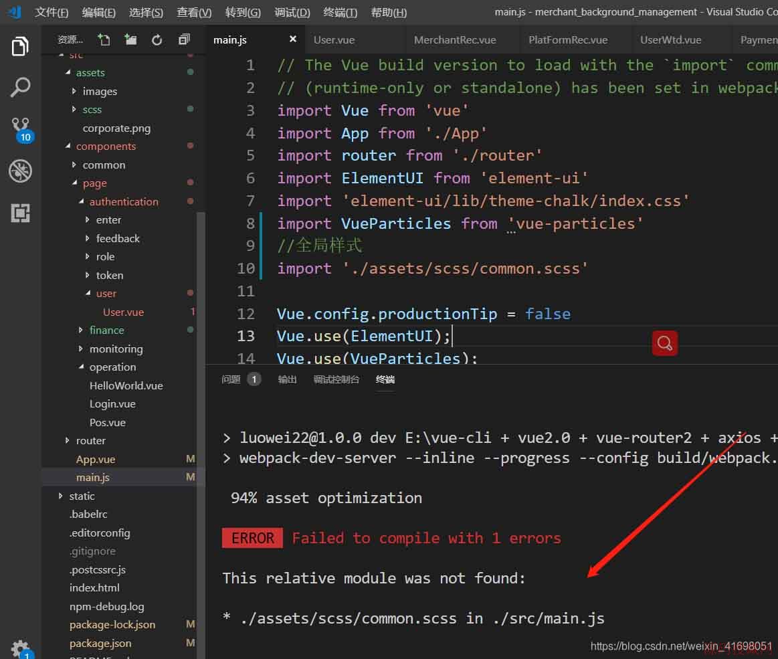Switch to the 问题 panel tab
Viewport: 778px width, 659px height.
231,379
